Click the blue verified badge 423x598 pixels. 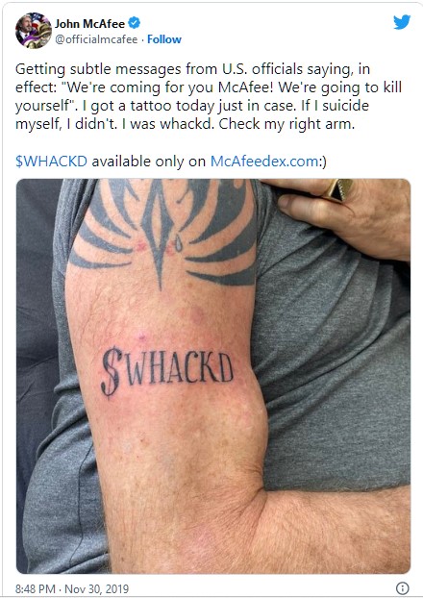(x=135, y=23)
